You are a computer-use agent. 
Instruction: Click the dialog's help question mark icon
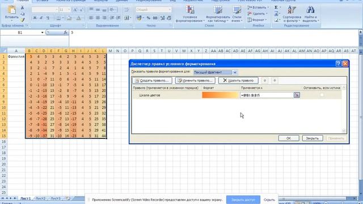pyautogui.click(x=339, y=63)
